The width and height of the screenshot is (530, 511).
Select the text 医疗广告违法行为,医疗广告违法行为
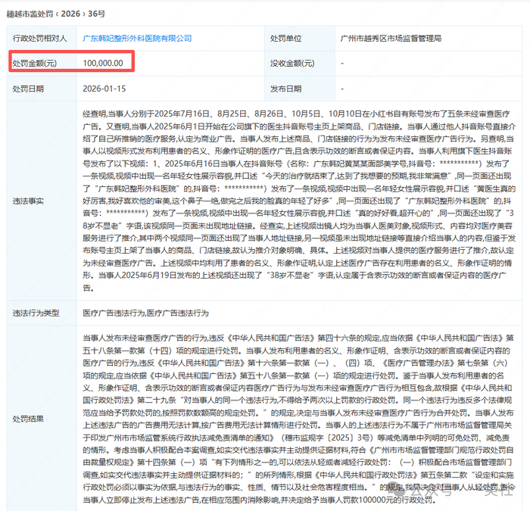coord(145,313)
